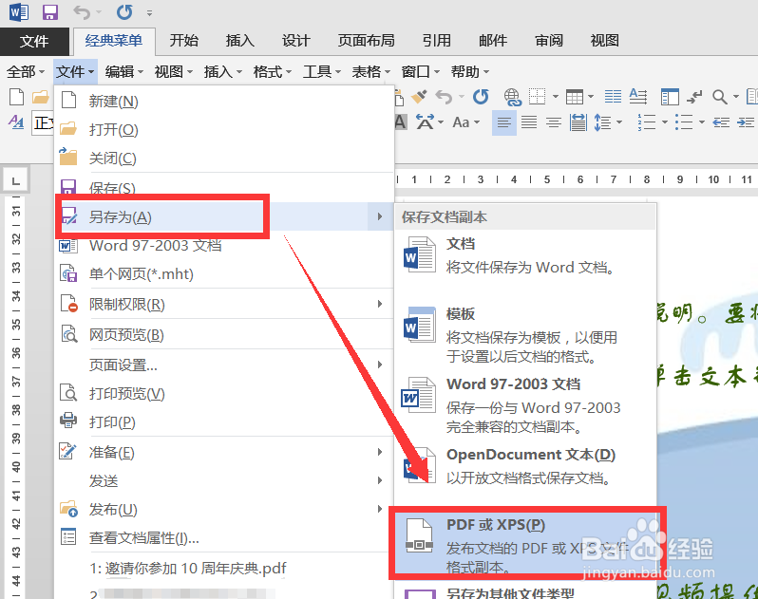Click the open folder toolbar icon
Viewport: 758px width, 599px height.
tap(41, 97)
